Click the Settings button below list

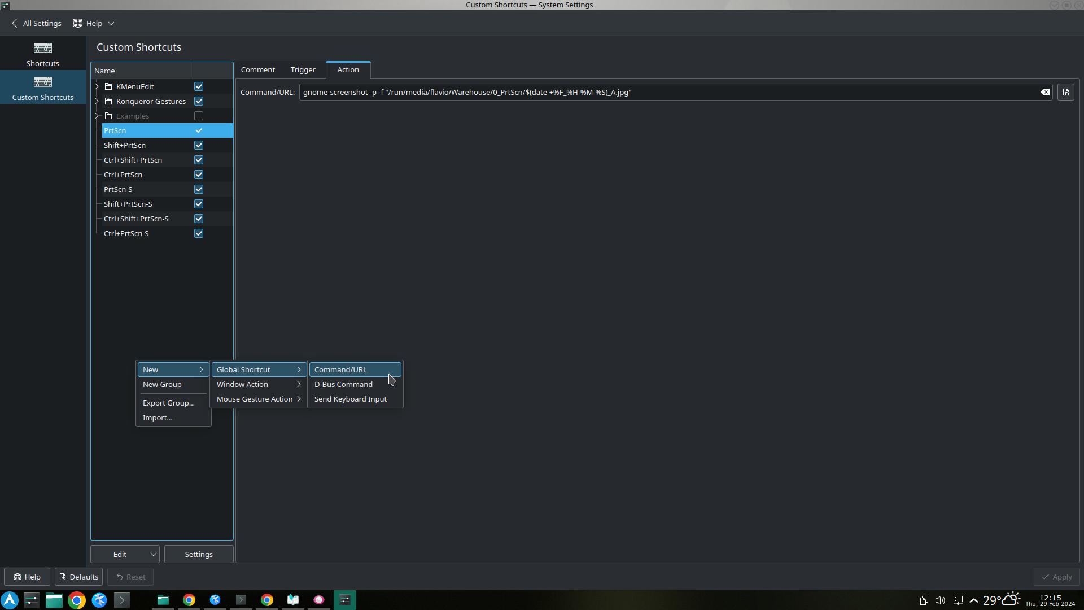[199, 554]
